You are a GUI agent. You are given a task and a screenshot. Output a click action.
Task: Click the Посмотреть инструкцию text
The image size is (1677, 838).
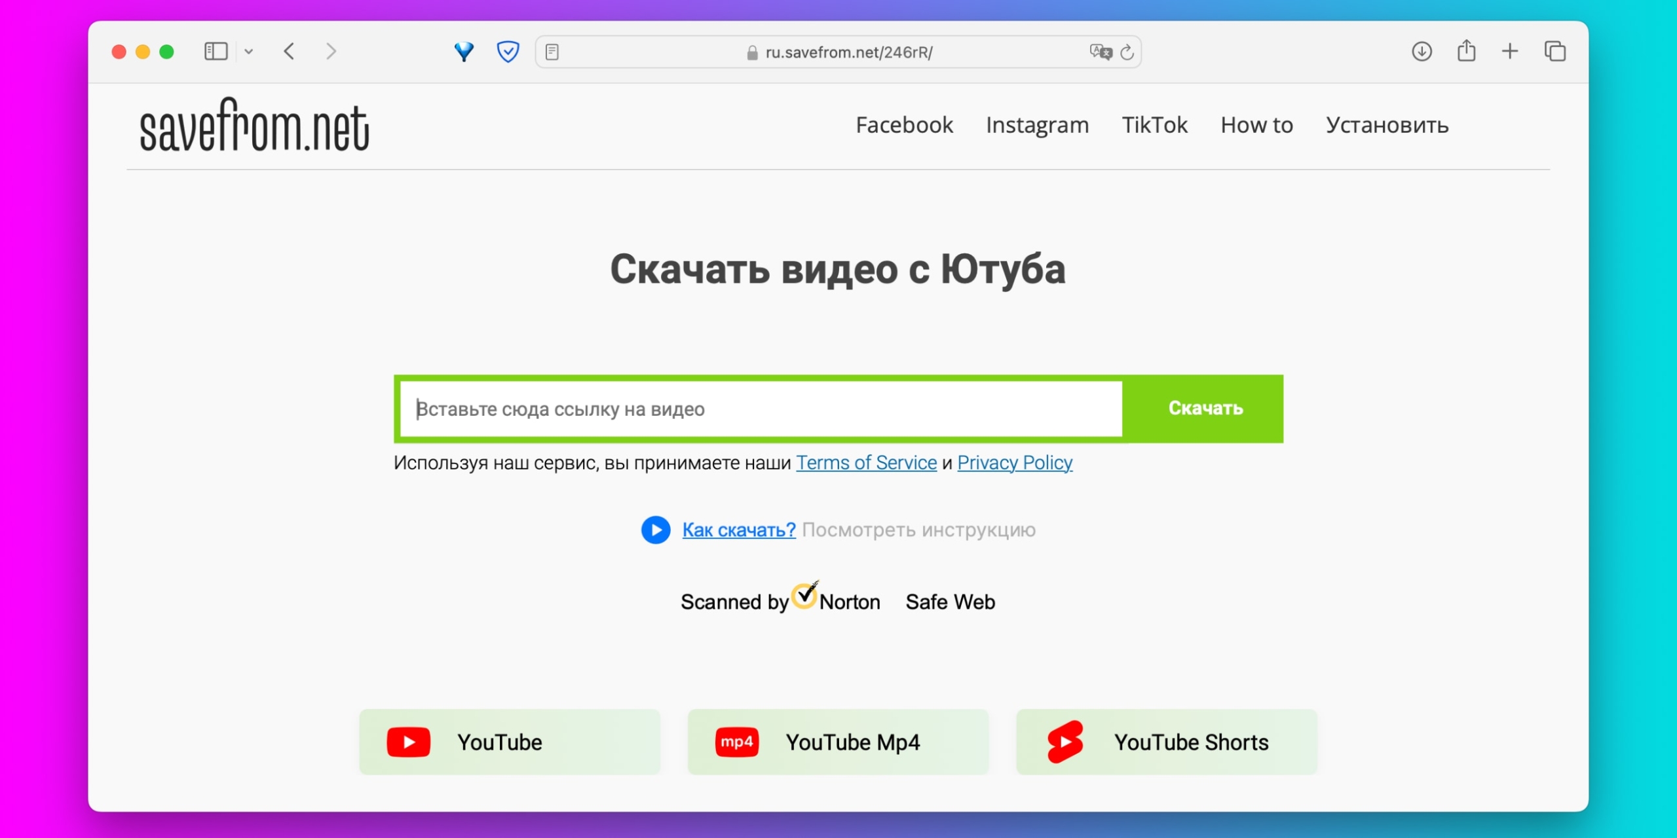(918, 530)
